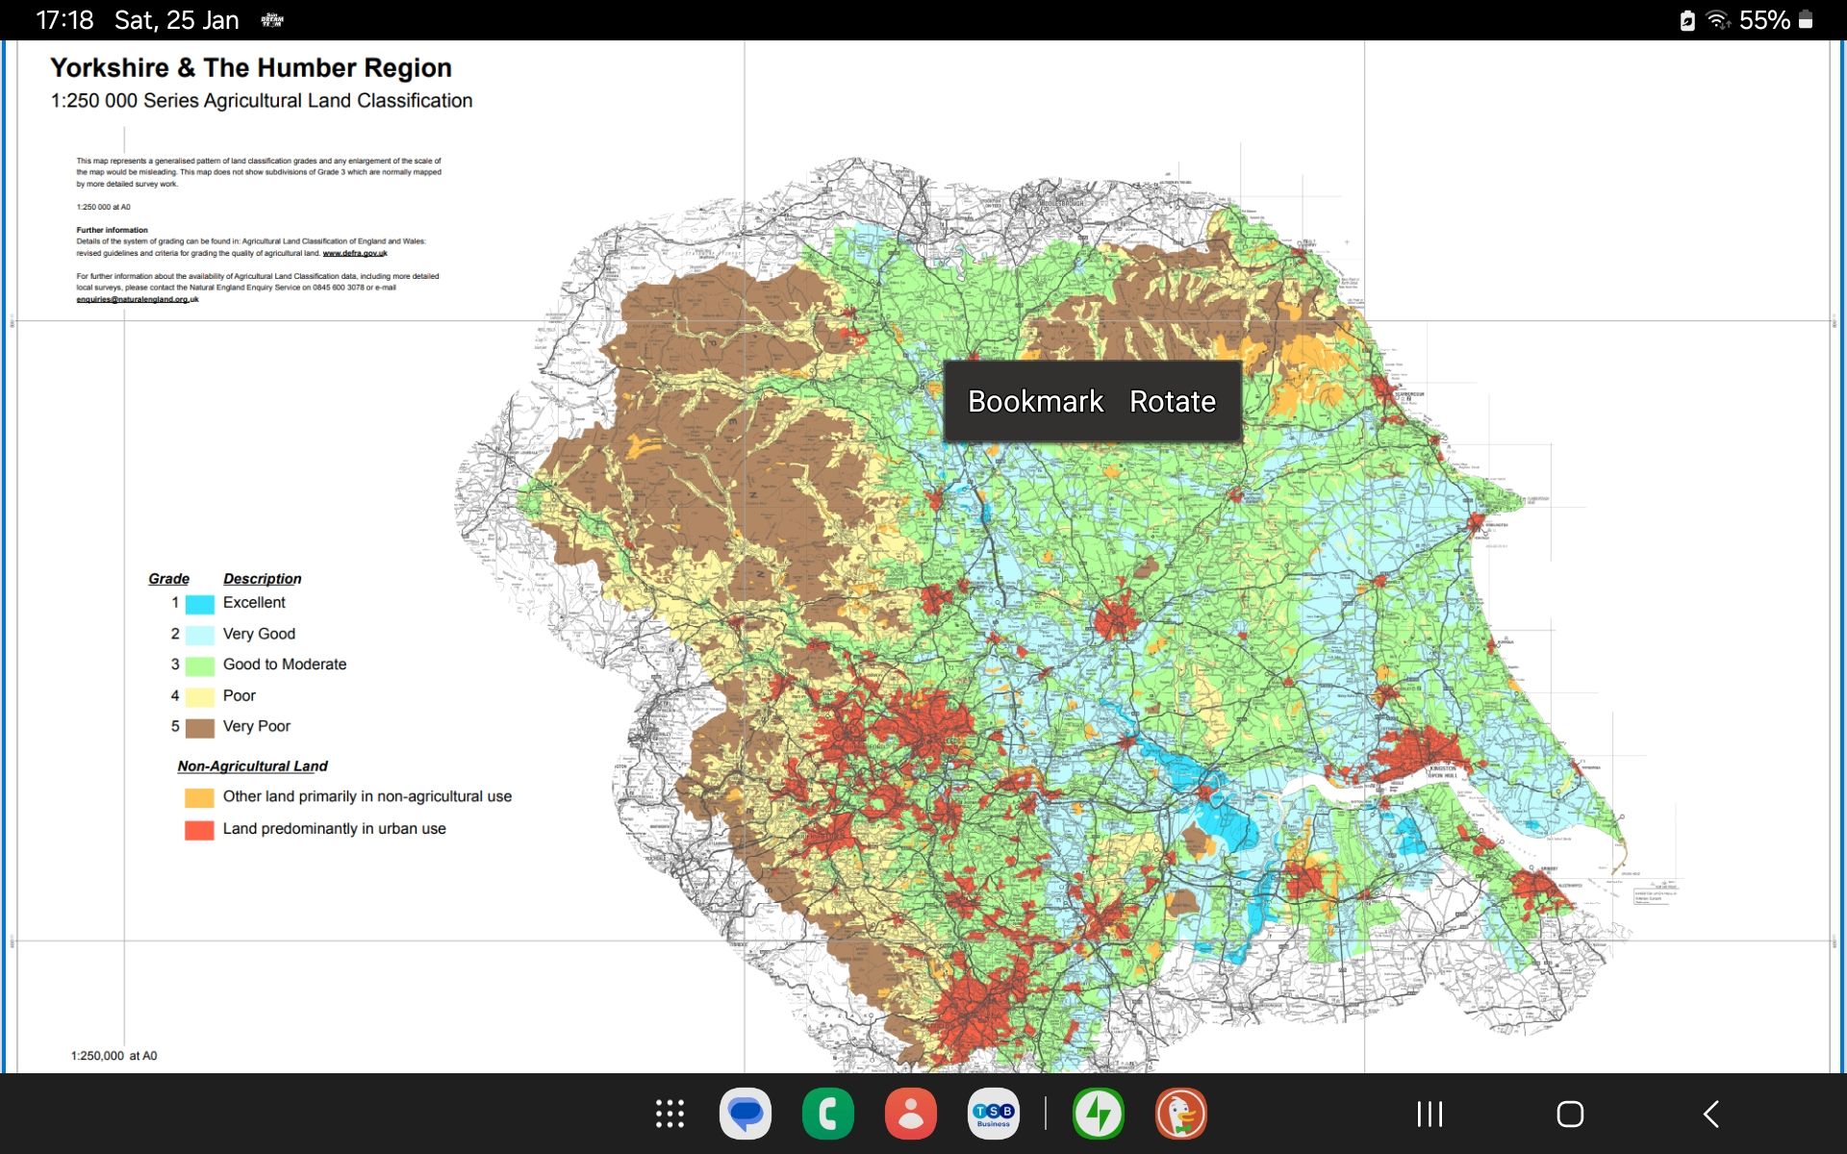Open the green Phone app
Image resolution: width=1847 pixels, height=1154 pixels.
(828, 1114)
